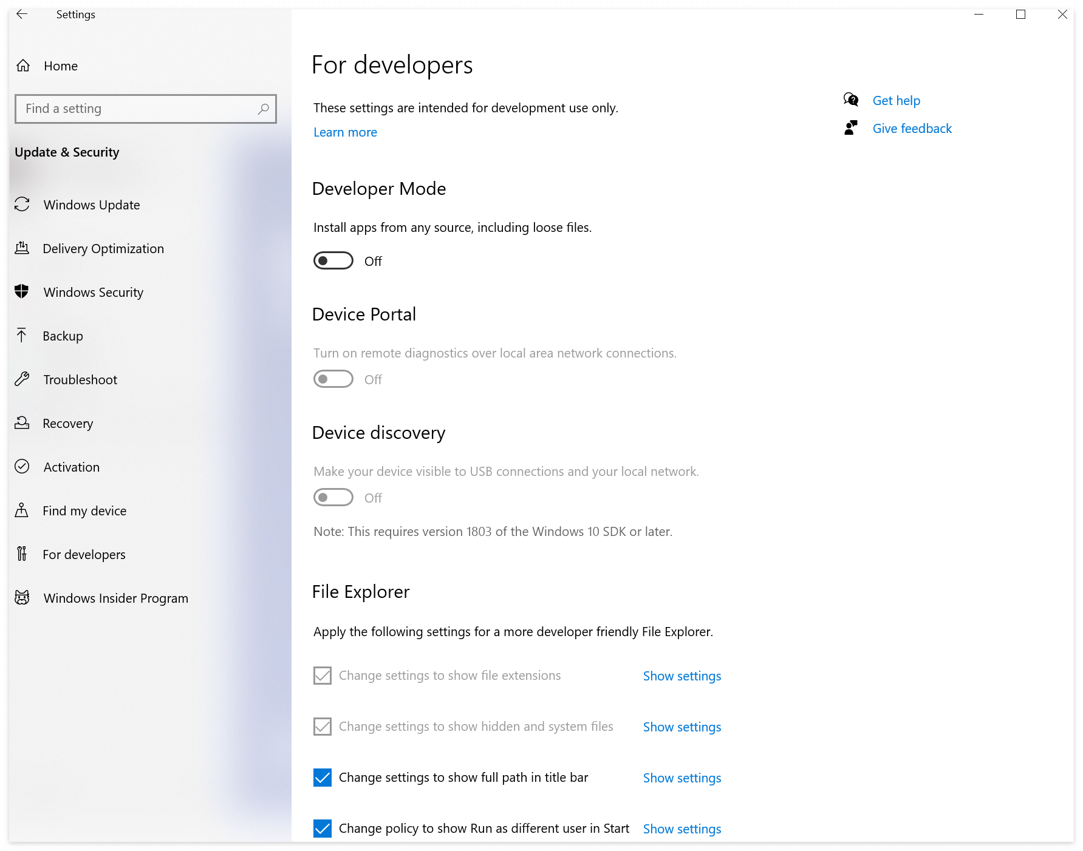Viewport: 1083px width, 851px height.
Task: Show settings for Run as different user
Action: [682, 829]
